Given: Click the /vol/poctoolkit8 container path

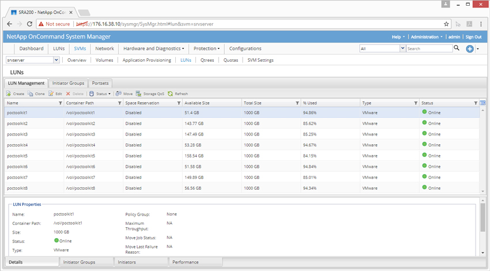Looking at the screenshot, I should click(81, 188).
